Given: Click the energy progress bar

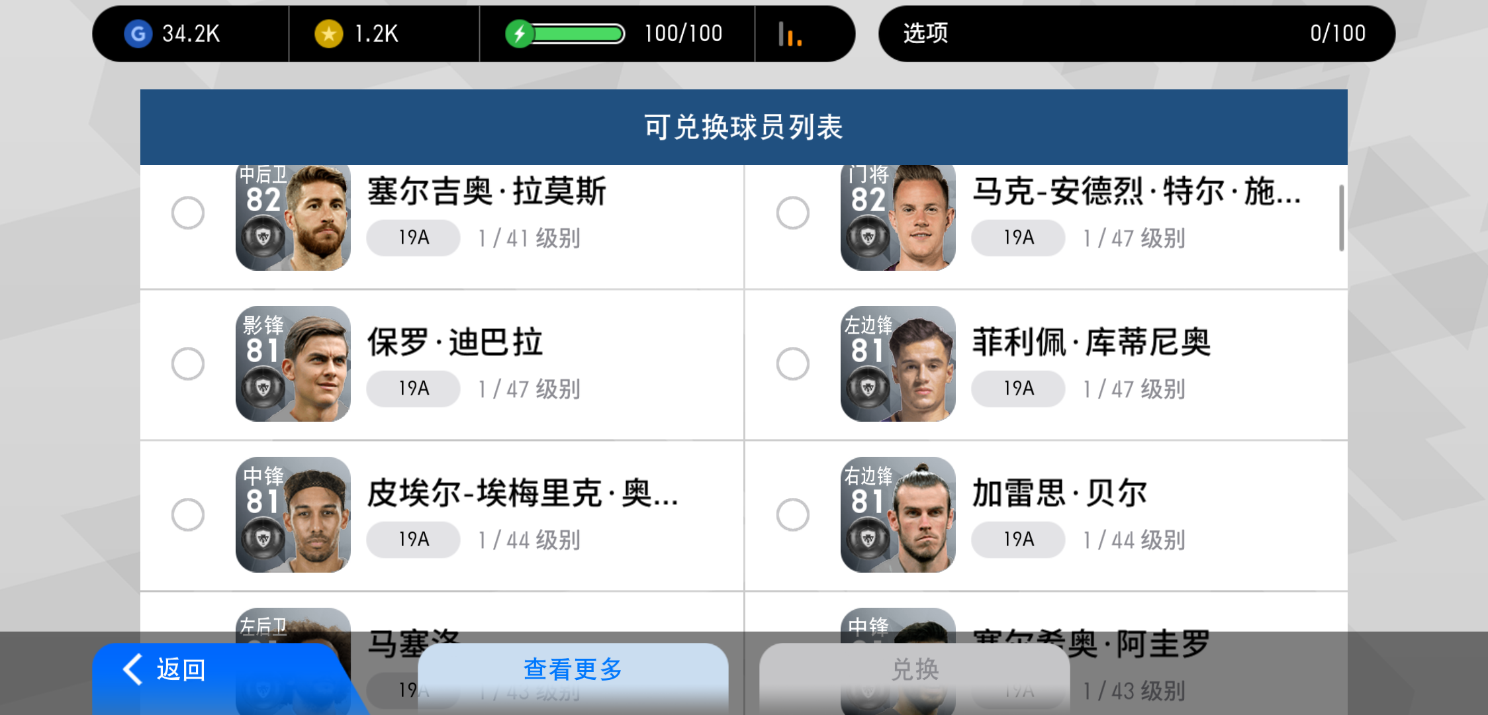Looking at the screenshot, I should click(x=579, y=34).
